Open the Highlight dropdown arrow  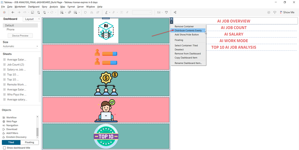click(x=110, y=12)
